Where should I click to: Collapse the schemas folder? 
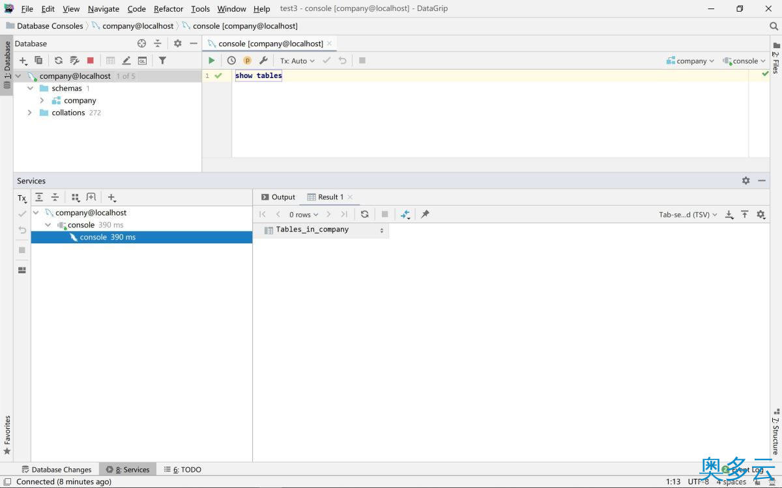(30, 88)
